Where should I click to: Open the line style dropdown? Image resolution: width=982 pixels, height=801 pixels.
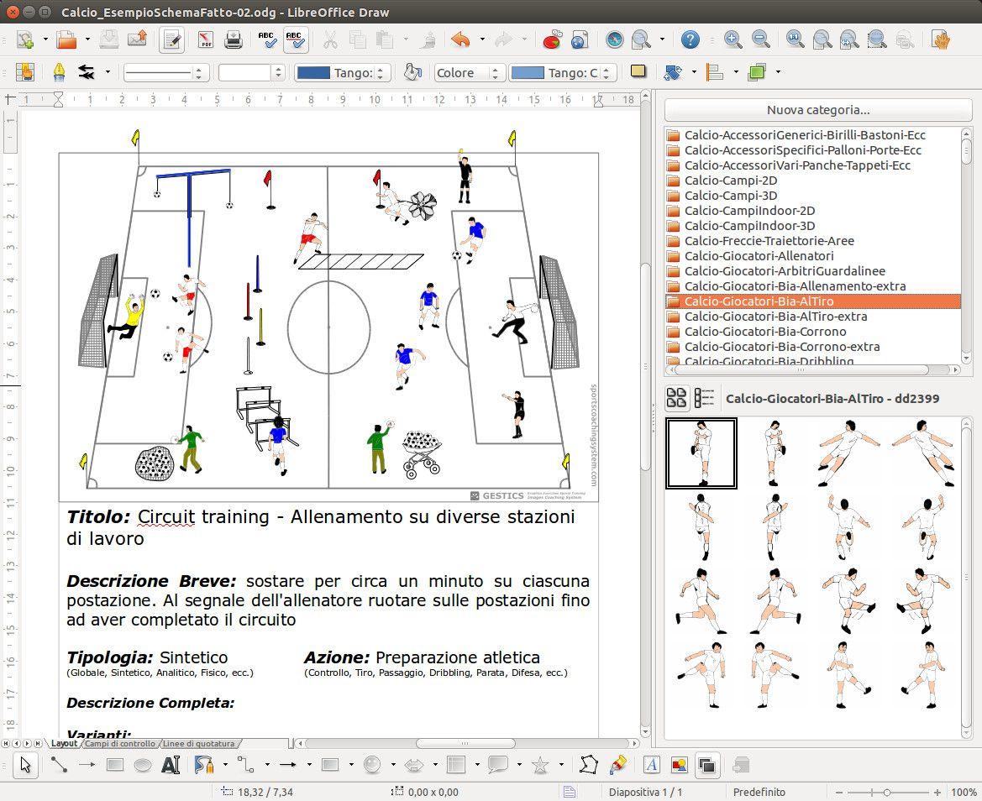[165, 73]
